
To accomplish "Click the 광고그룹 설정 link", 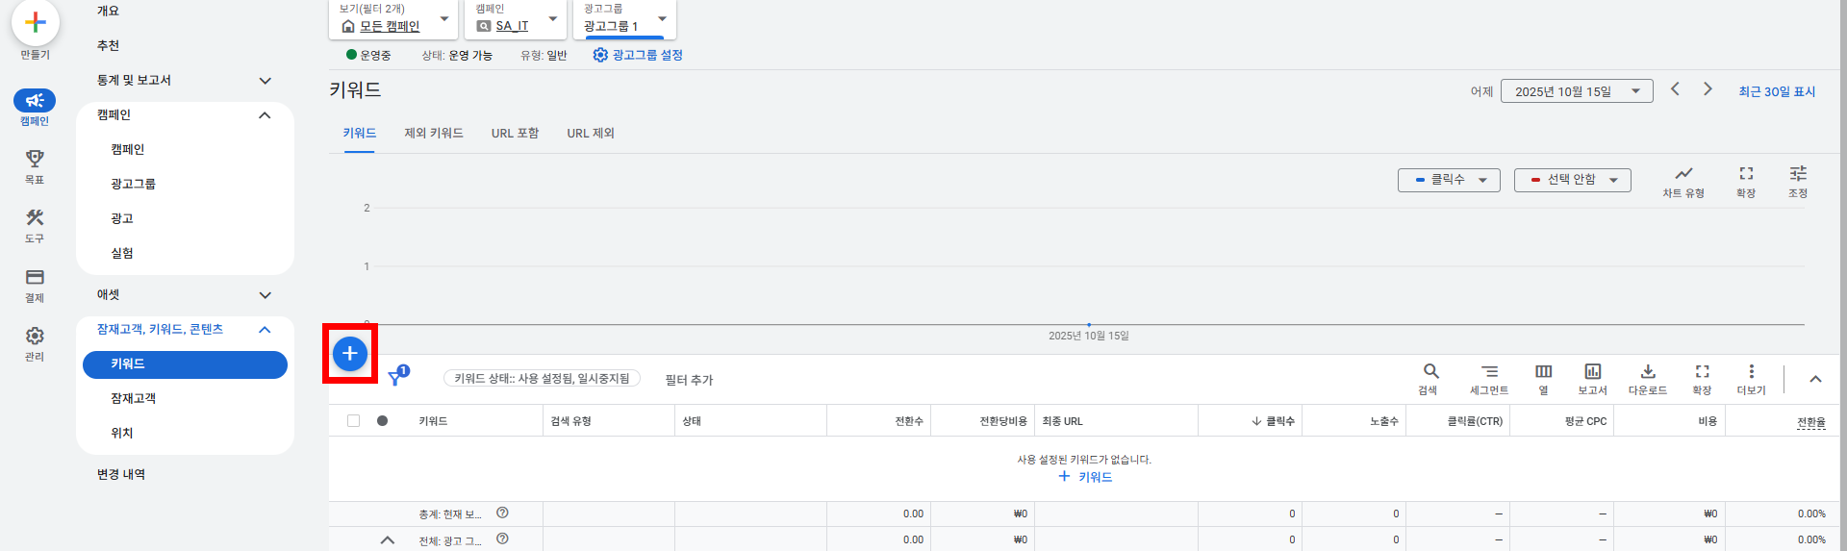I will coord(638,55).
